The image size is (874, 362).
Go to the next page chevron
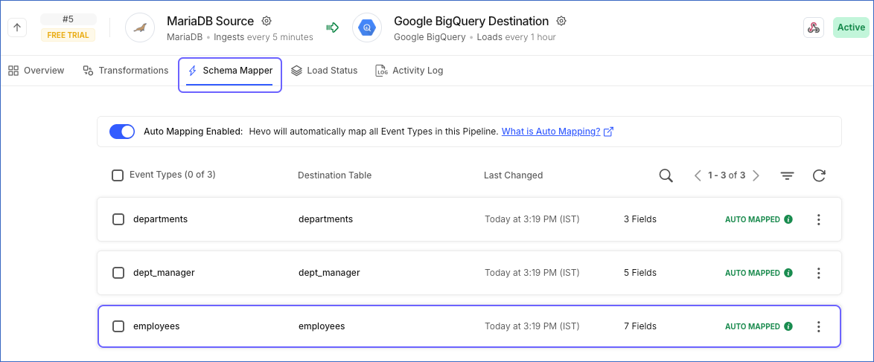(756, 175)
